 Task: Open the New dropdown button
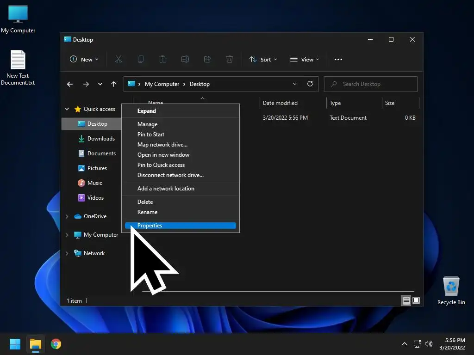(x=84, y=60)
